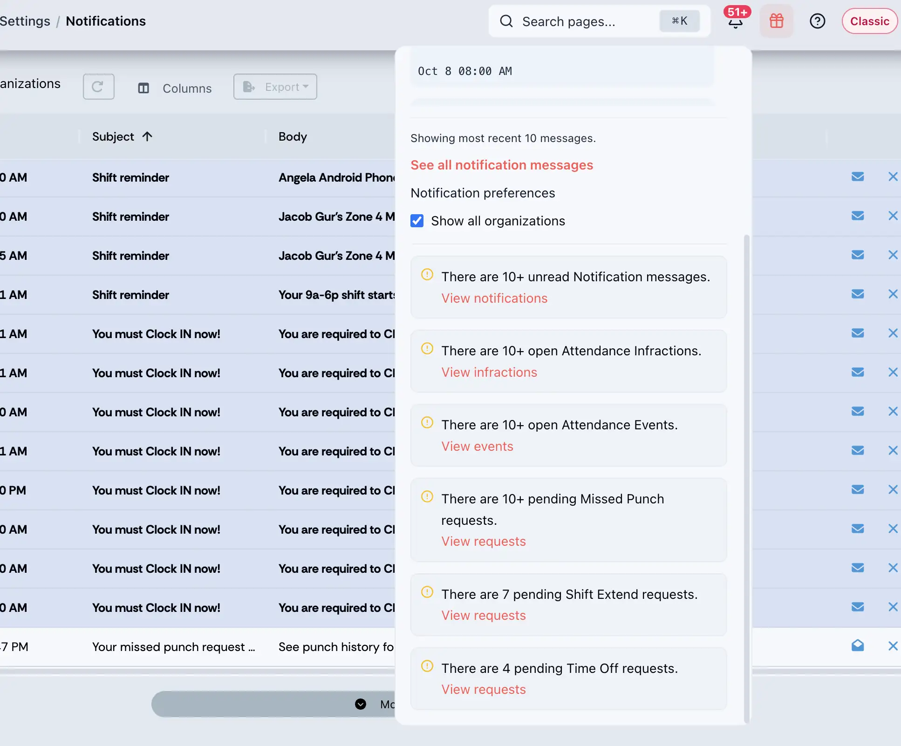Open Notification preferences
The height and width of the screenshot is (746, 901).
(483, 193)
